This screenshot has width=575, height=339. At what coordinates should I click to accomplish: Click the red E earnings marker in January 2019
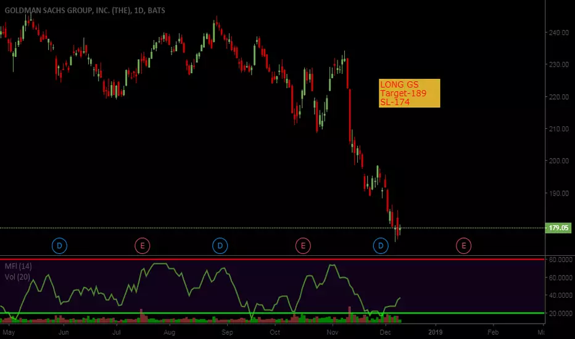point(463,245)
